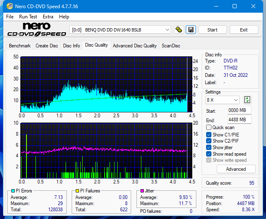Open the BENQ drive selection dropdown
Screen dimensions: 266x219
pos(120,30)
